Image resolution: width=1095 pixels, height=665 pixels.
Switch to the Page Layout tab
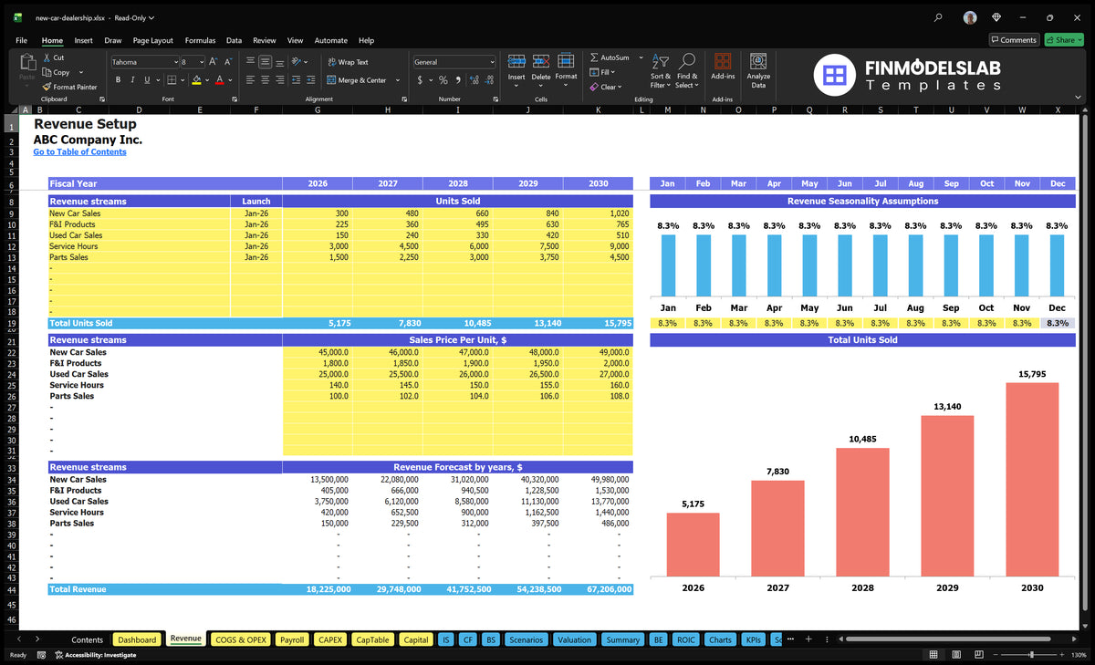(152, 40)
